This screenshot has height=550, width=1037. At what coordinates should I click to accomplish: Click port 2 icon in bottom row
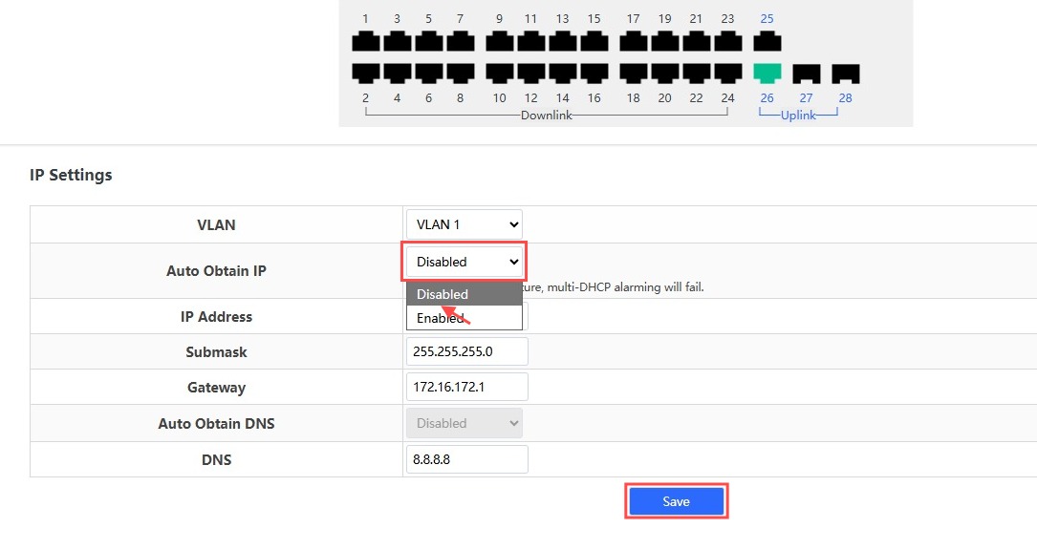(x=365, y=74)
